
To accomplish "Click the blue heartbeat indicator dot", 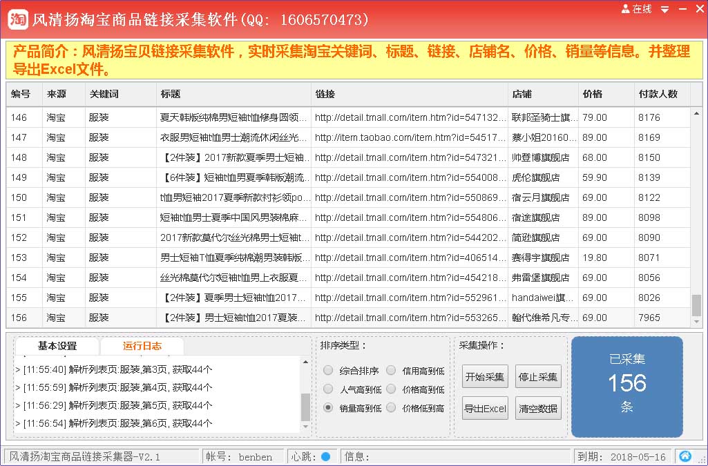I will [x=325, y=456].
